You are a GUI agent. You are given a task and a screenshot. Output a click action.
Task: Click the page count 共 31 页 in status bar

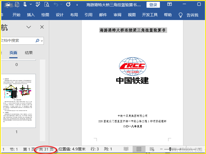pos(46,149)
